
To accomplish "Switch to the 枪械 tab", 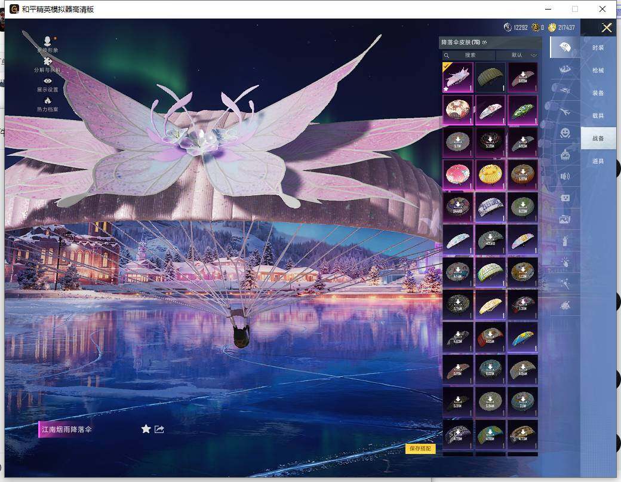I will 598,70.
